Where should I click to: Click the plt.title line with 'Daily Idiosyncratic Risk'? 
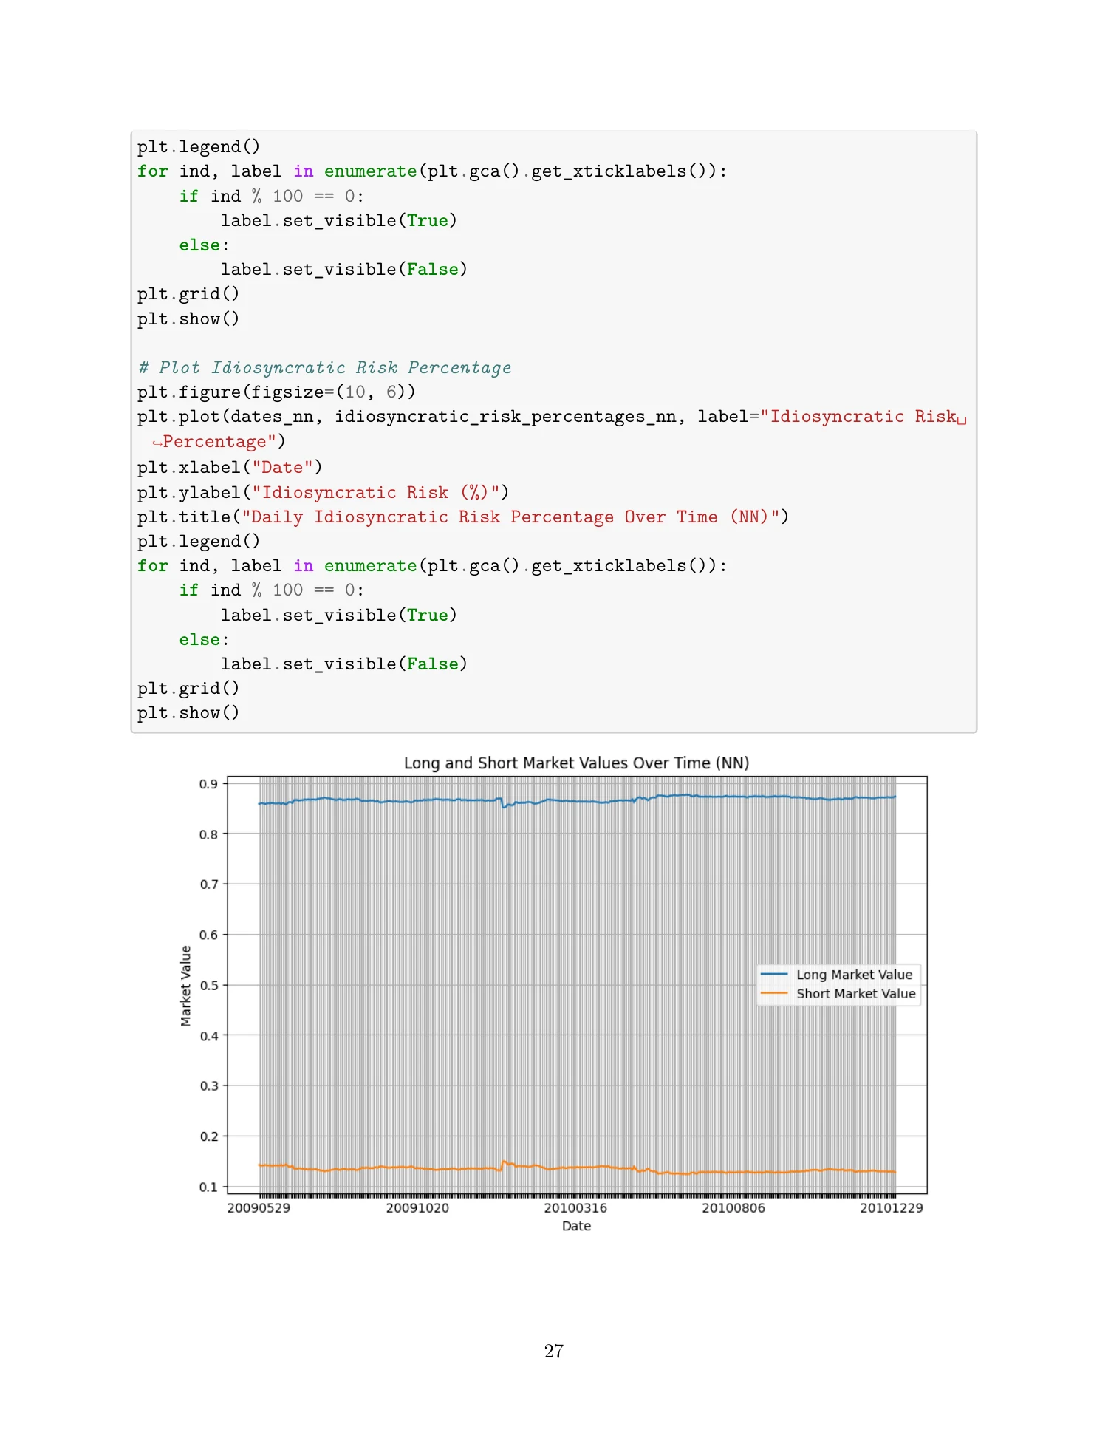pyautogui.click(x=463, y=517)
